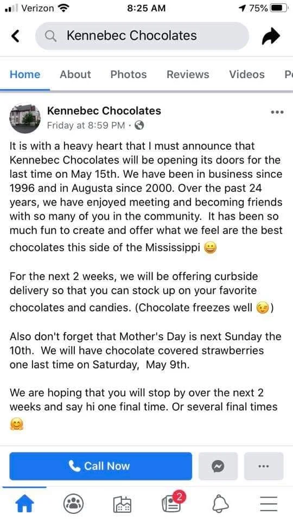This screenshot has height=521, width=293.
Task: Open Kennebec Chocolates page name link
Action: pyautogui.click(x=104, y=111)
